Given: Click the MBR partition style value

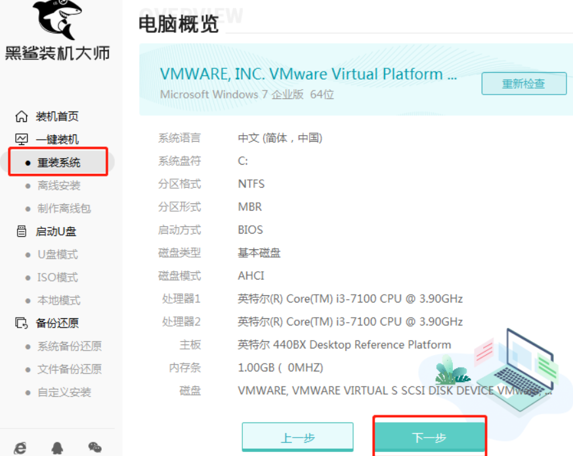Looking at the screenshot, I should tap(249, 207).
